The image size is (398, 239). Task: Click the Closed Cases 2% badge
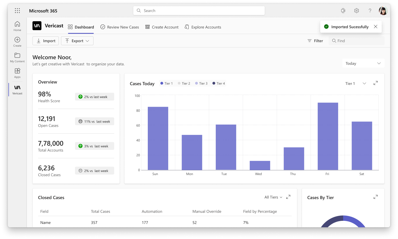click(x=95, y=171)
